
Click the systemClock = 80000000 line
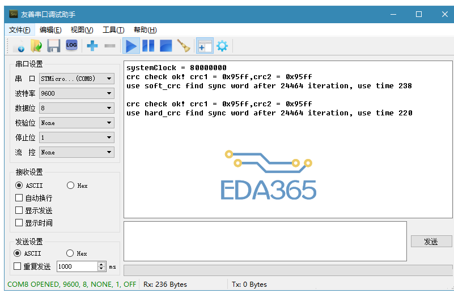[x=176, y=68]
